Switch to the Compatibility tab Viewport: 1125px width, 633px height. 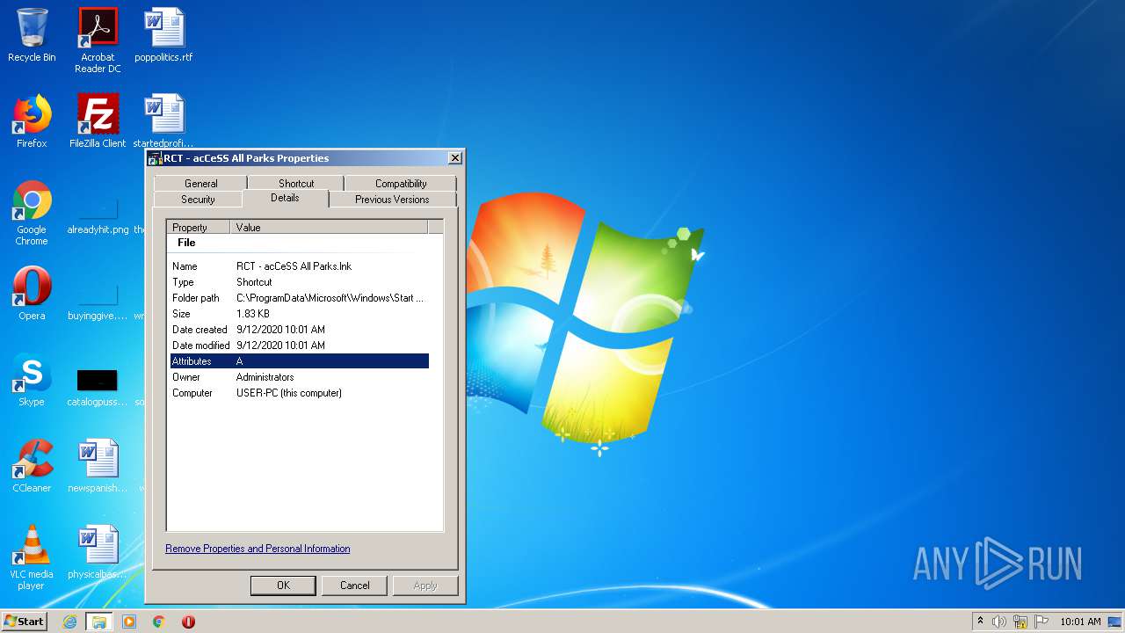pos(401,183)
